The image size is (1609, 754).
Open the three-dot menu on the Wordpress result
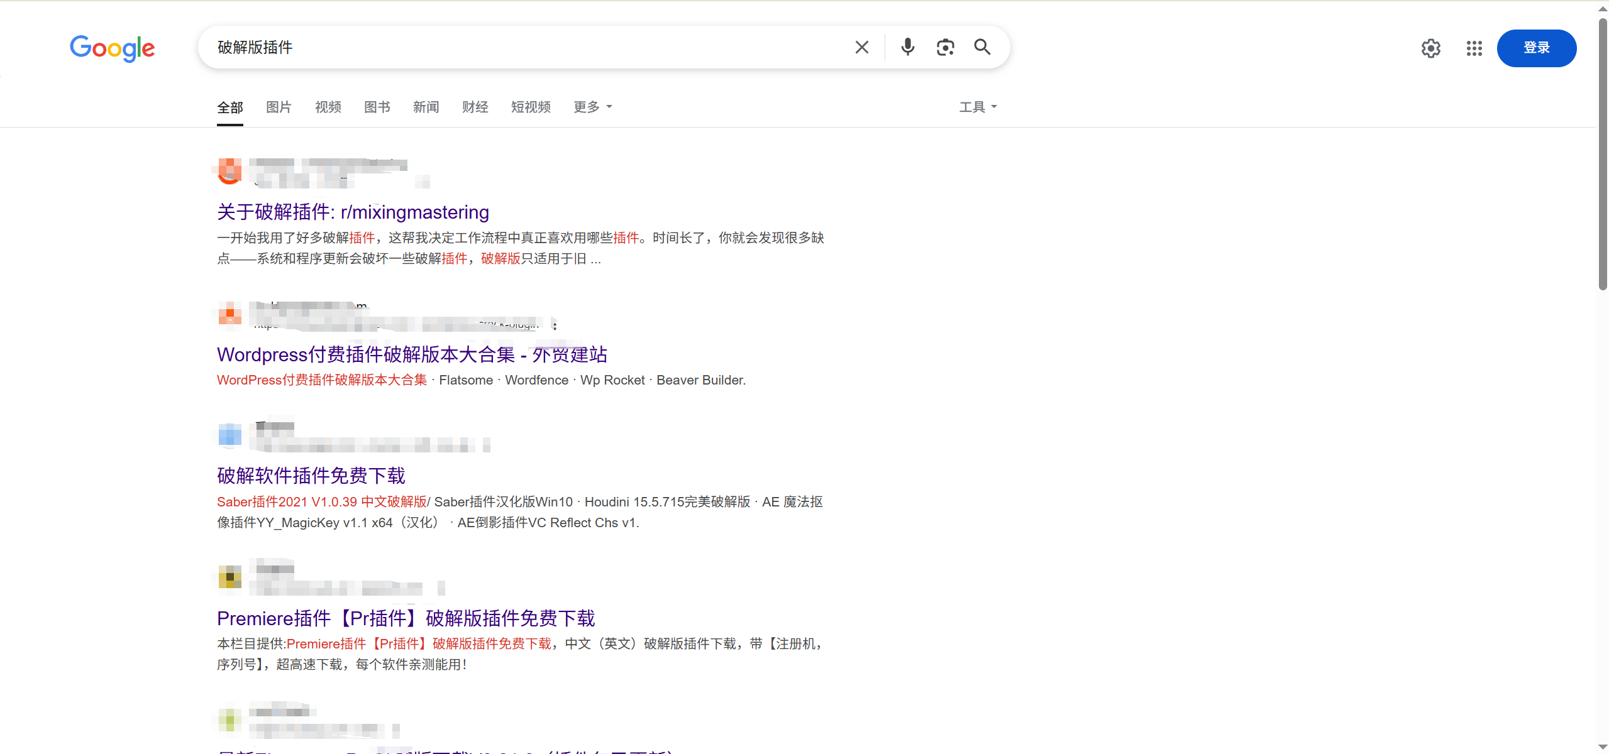[x=555, y=325]
